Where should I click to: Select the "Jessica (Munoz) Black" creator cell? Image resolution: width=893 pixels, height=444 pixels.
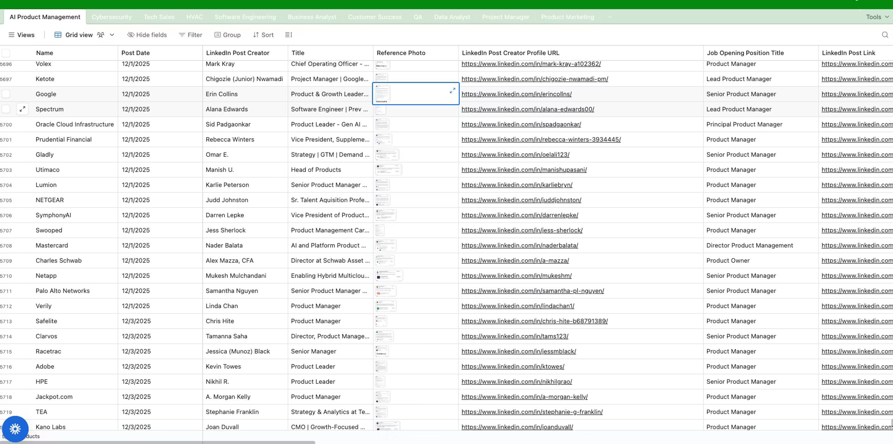coord(245,351)
